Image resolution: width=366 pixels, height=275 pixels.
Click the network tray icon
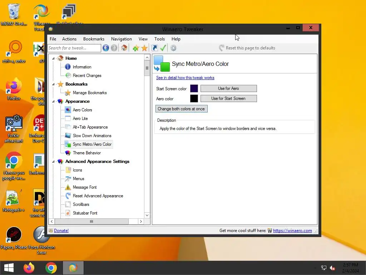point(324,268)
